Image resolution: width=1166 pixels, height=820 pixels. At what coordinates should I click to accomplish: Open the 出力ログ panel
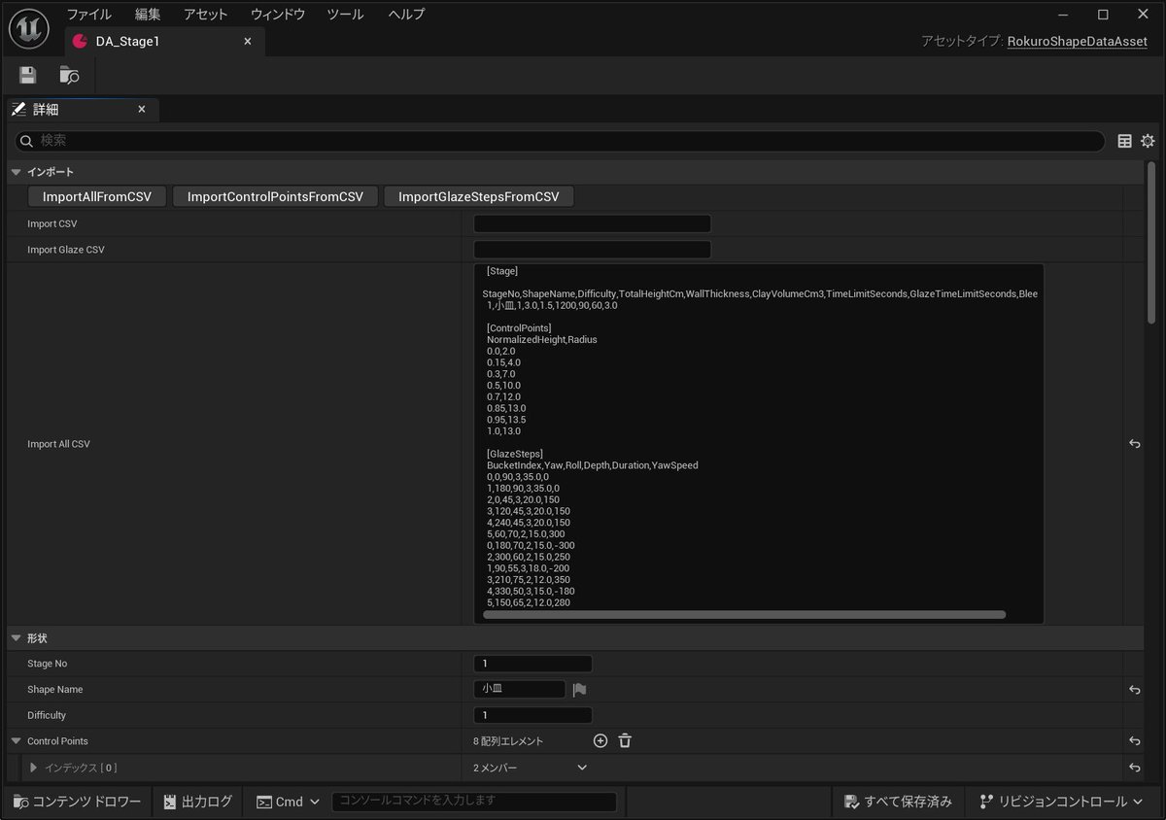coord(198,802)
